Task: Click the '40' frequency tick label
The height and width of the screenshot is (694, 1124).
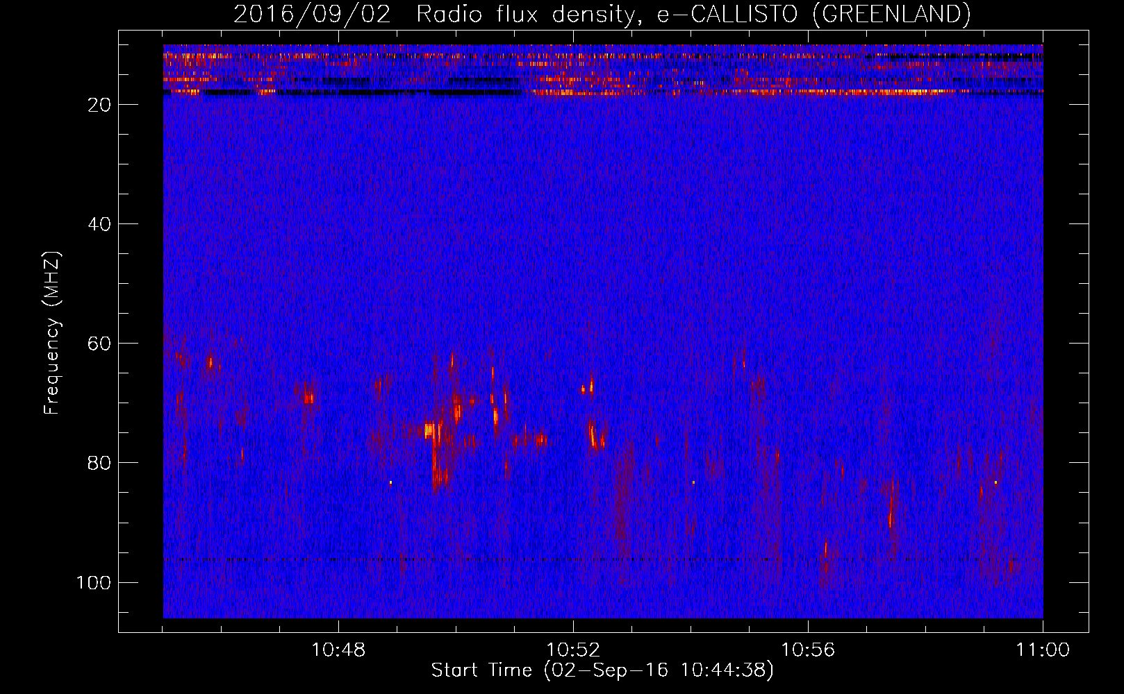Action: (x=100, y=224)
